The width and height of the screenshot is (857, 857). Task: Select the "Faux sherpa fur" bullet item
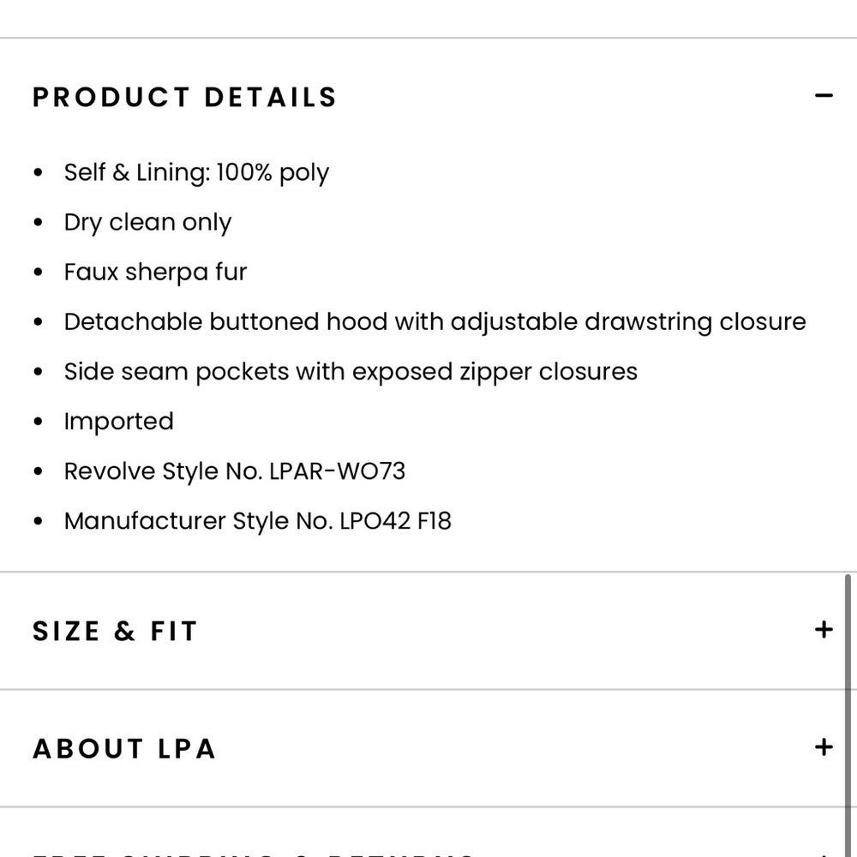[x=155, y=272]
